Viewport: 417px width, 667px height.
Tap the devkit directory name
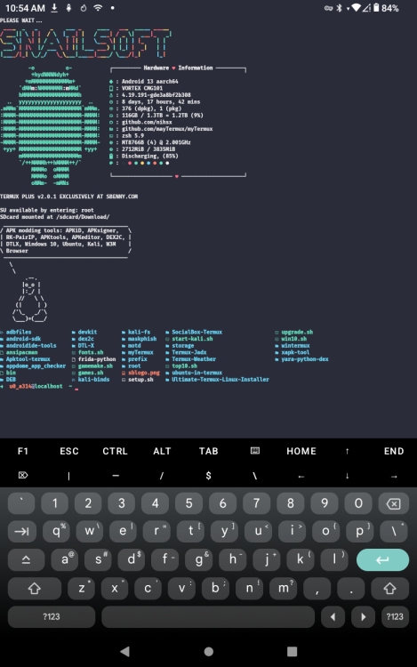point(87,332)
